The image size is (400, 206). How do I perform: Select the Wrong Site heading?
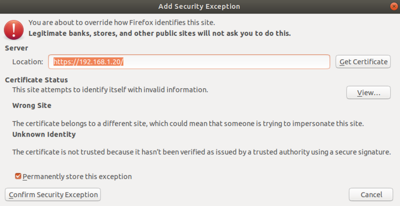[31, 105]
